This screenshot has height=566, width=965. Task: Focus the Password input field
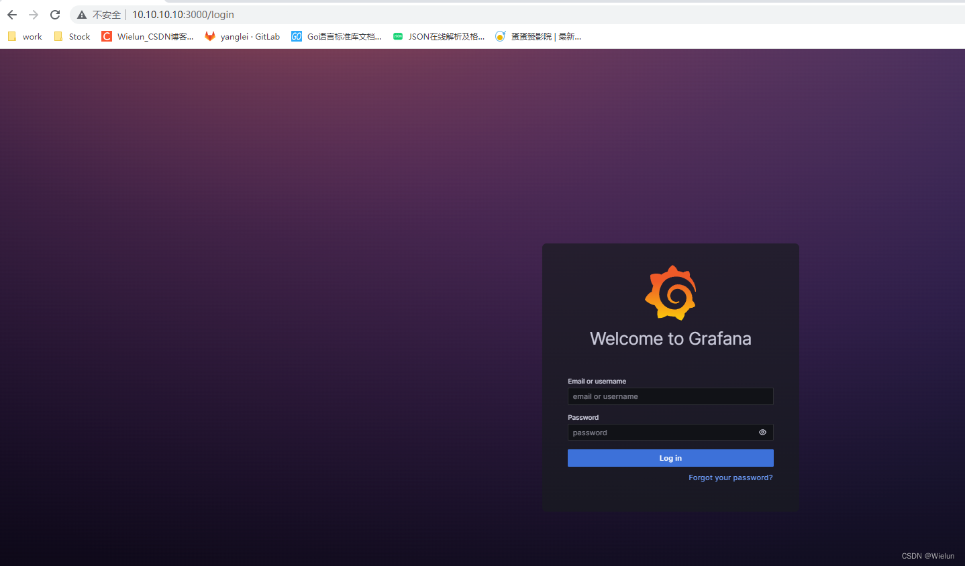670,433
